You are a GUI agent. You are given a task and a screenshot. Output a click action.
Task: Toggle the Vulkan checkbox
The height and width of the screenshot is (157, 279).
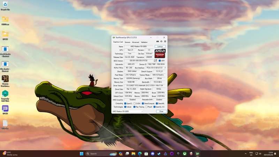coord(125,107)
